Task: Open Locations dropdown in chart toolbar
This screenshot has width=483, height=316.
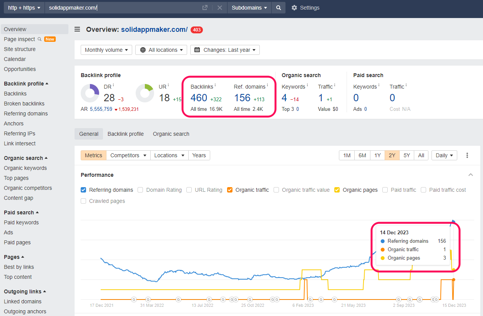Action: (169, 155)
